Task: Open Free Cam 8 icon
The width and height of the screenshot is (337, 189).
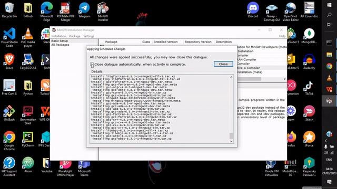Action: click(x=9, y=88)
